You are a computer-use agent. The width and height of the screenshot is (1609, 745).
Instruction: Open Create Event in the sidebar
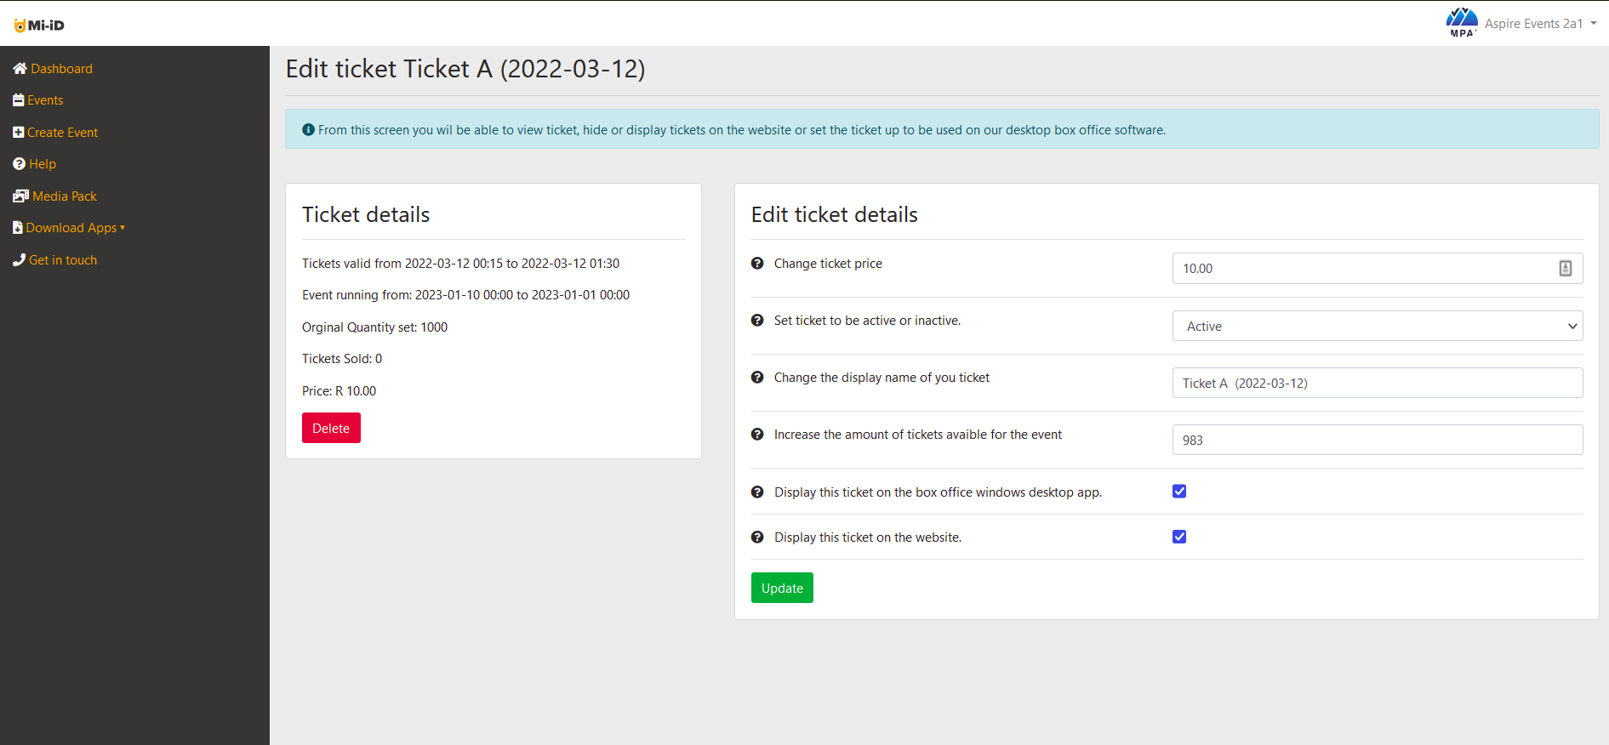[62, 133]
